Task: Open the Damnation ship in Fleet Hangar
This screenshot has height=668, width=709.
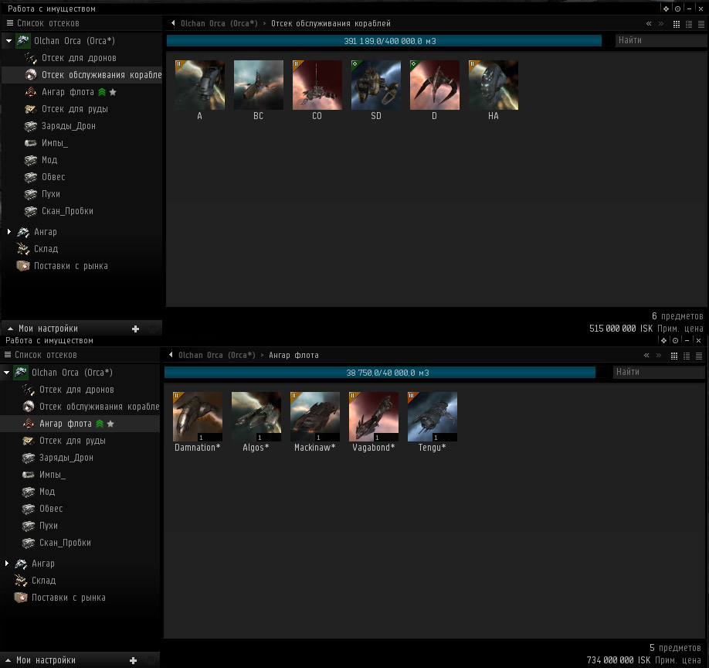Action: click(x=198, y=417)
